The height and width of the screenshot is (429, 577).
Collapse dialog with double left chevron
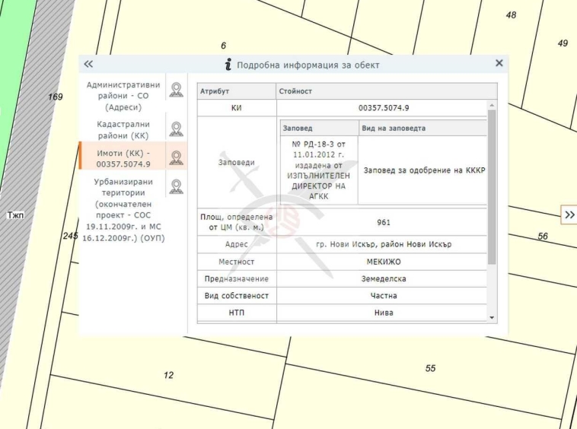click(88, 65)
